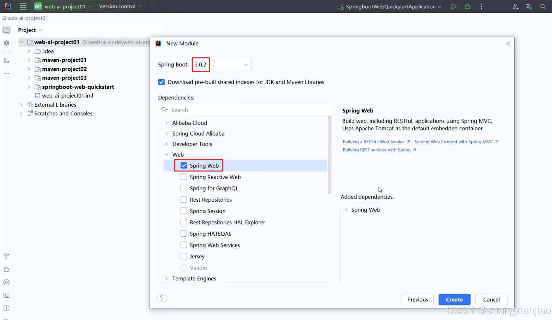Image resolution: width=552 pixels, height=320 pixels.
Task: Open the Debug tool window in the left sidebar
Action: point(6,269)
